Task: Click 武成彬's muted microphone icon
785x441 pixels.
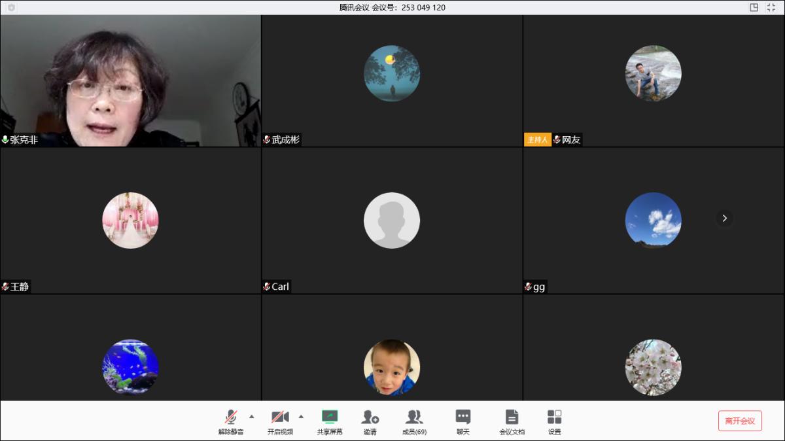Action: pos(267,139)
